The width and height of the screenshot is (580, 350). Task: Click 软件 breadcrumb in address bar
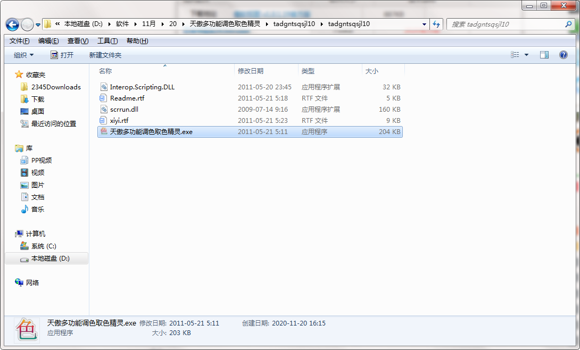tap(122, 23)
